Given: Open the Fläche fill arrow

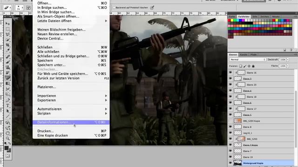Looking at the screenshot, I should point(288,66).
